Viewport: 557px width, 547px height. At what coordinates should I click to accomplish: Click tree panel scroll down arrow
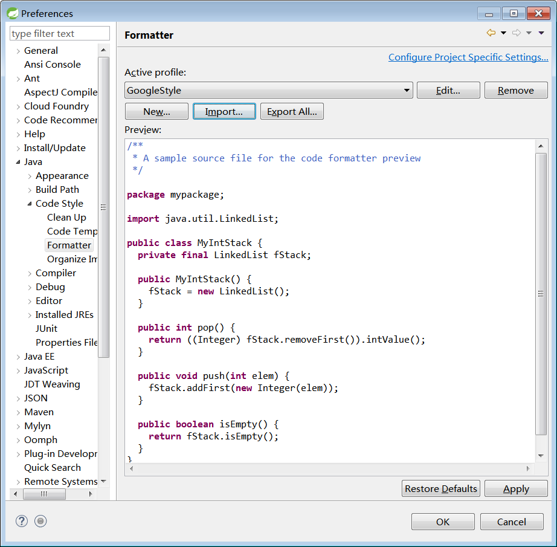click(x=103, y=481)
